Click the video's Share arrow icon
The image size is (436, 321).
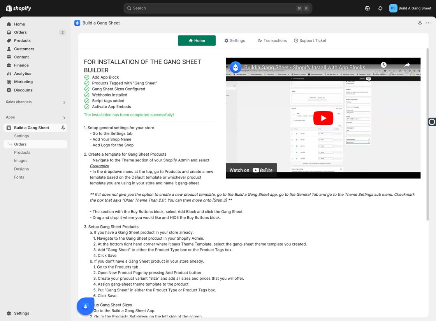(x=407, y=65)
